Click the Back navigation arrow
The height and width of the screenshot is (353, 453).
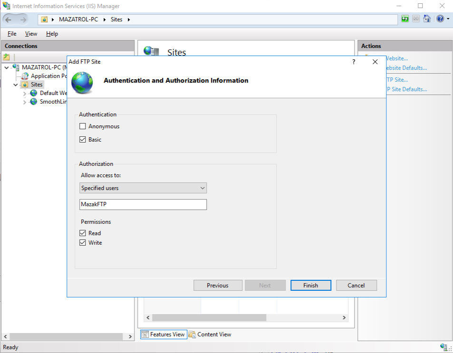[x=8, y=19]
